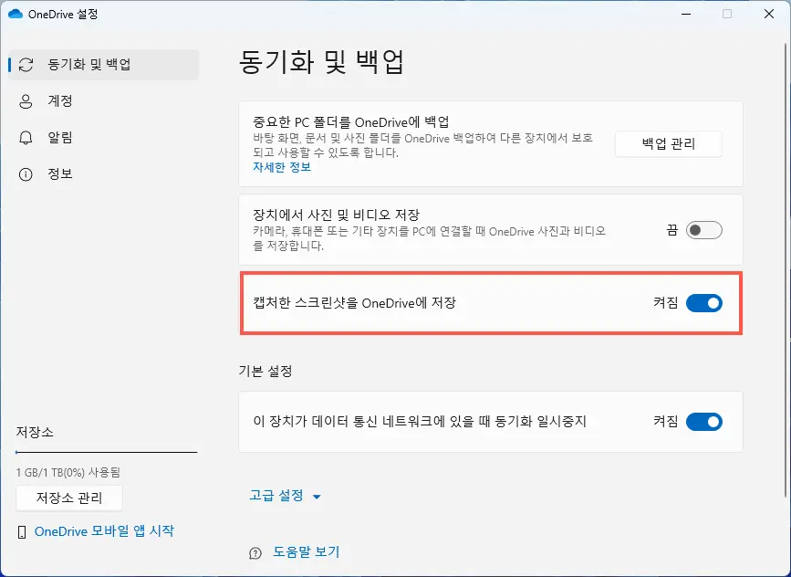Click the bell icon next to 알림
This screenshot has width=791, height=577.
26,137
